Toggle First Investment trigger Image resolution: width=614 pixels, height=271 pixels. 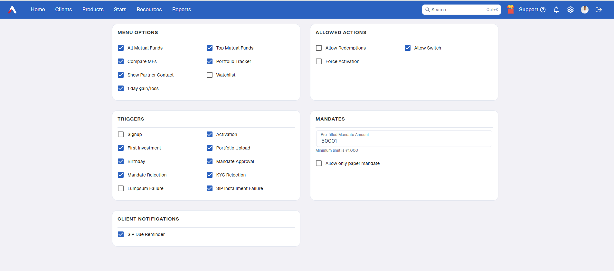point(121,148)
